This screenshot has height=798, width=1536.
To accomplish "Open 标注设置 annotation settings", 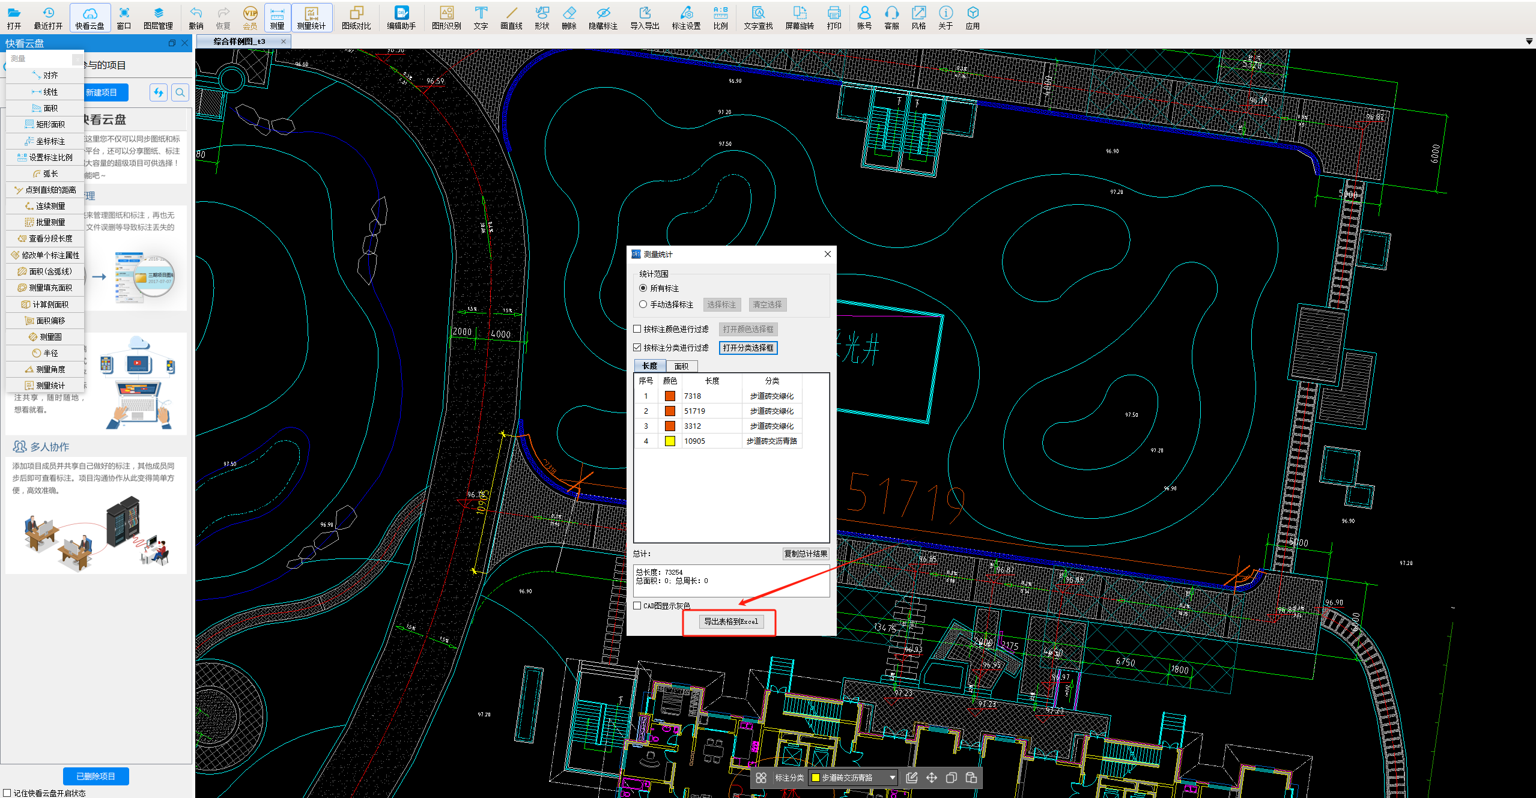I will [x=686, y=17].
